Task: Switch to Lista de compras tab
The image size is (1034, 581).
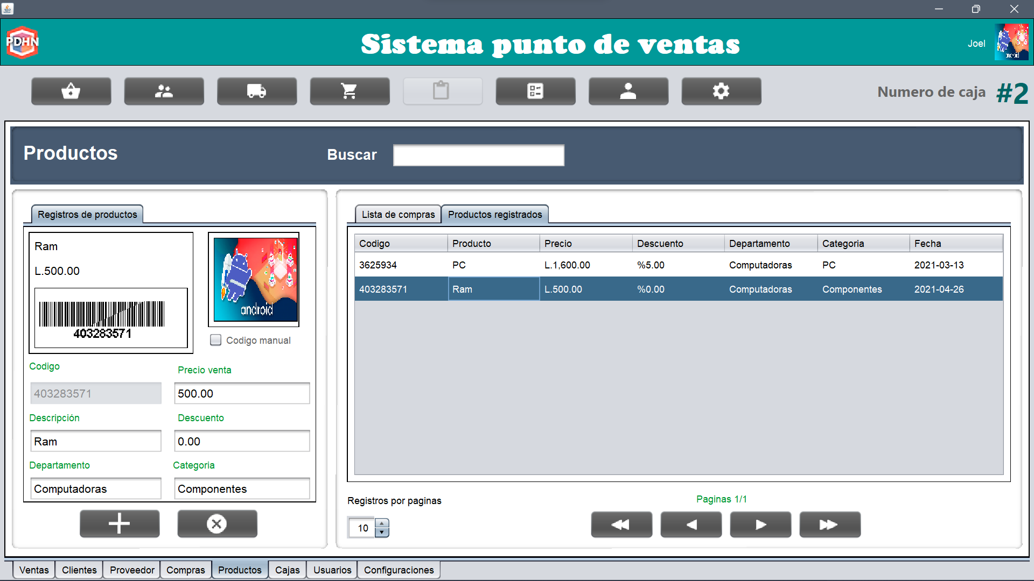Action: click(398, 214)
